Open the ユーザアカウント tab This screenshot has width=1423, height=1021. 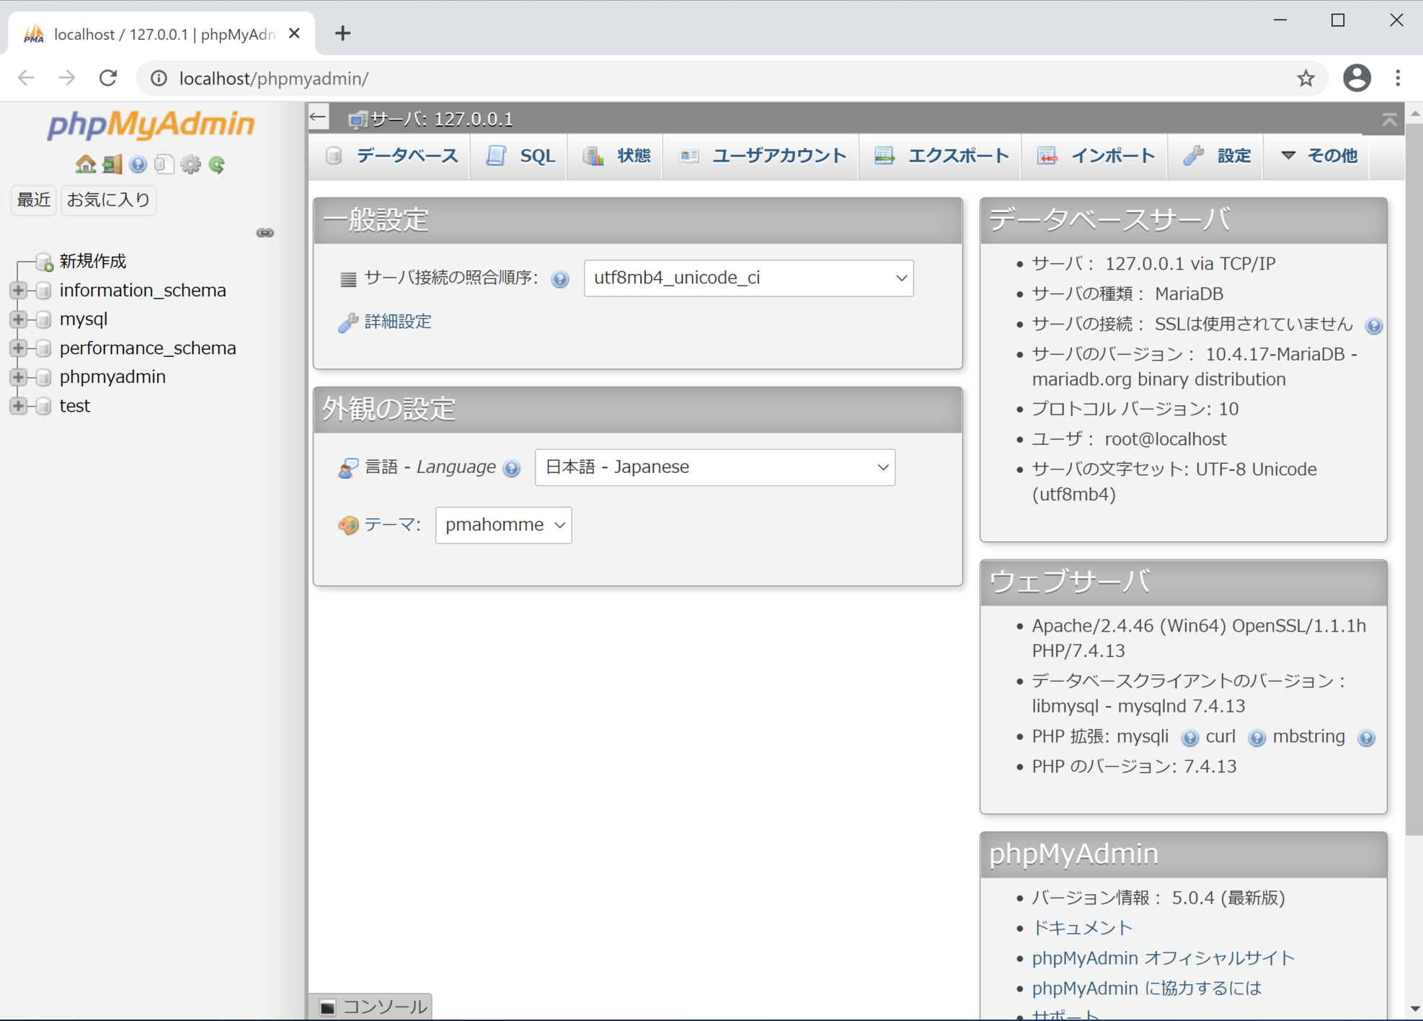[761, 156]
